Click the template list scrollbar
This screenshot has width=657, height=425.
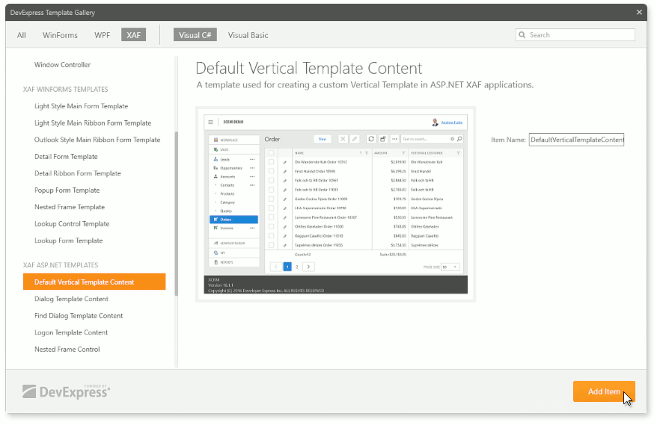177,214
